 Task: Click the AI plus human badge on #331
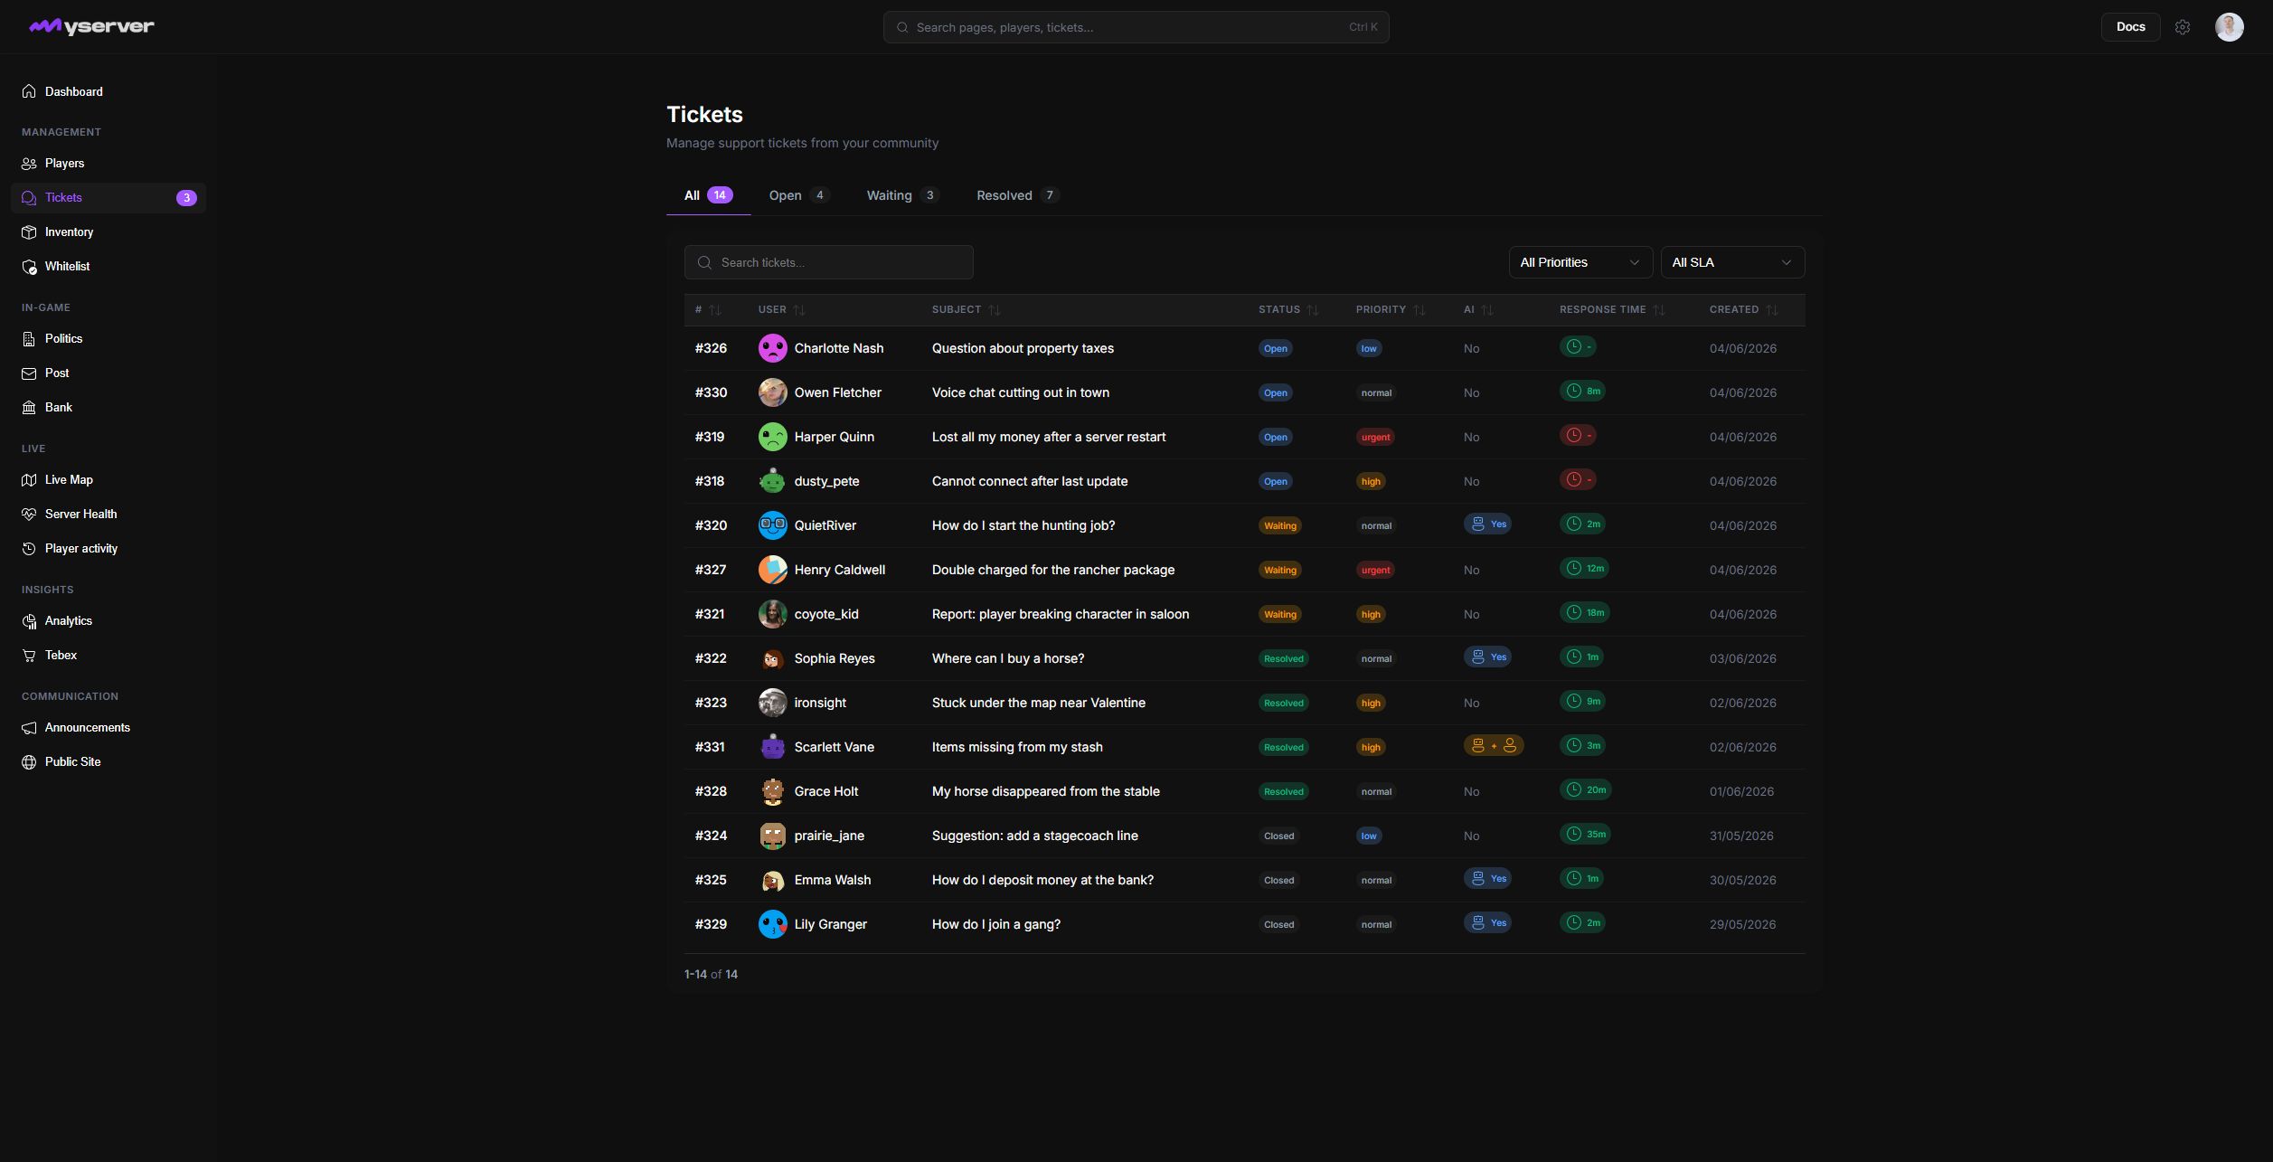(x=1493, y=746)
